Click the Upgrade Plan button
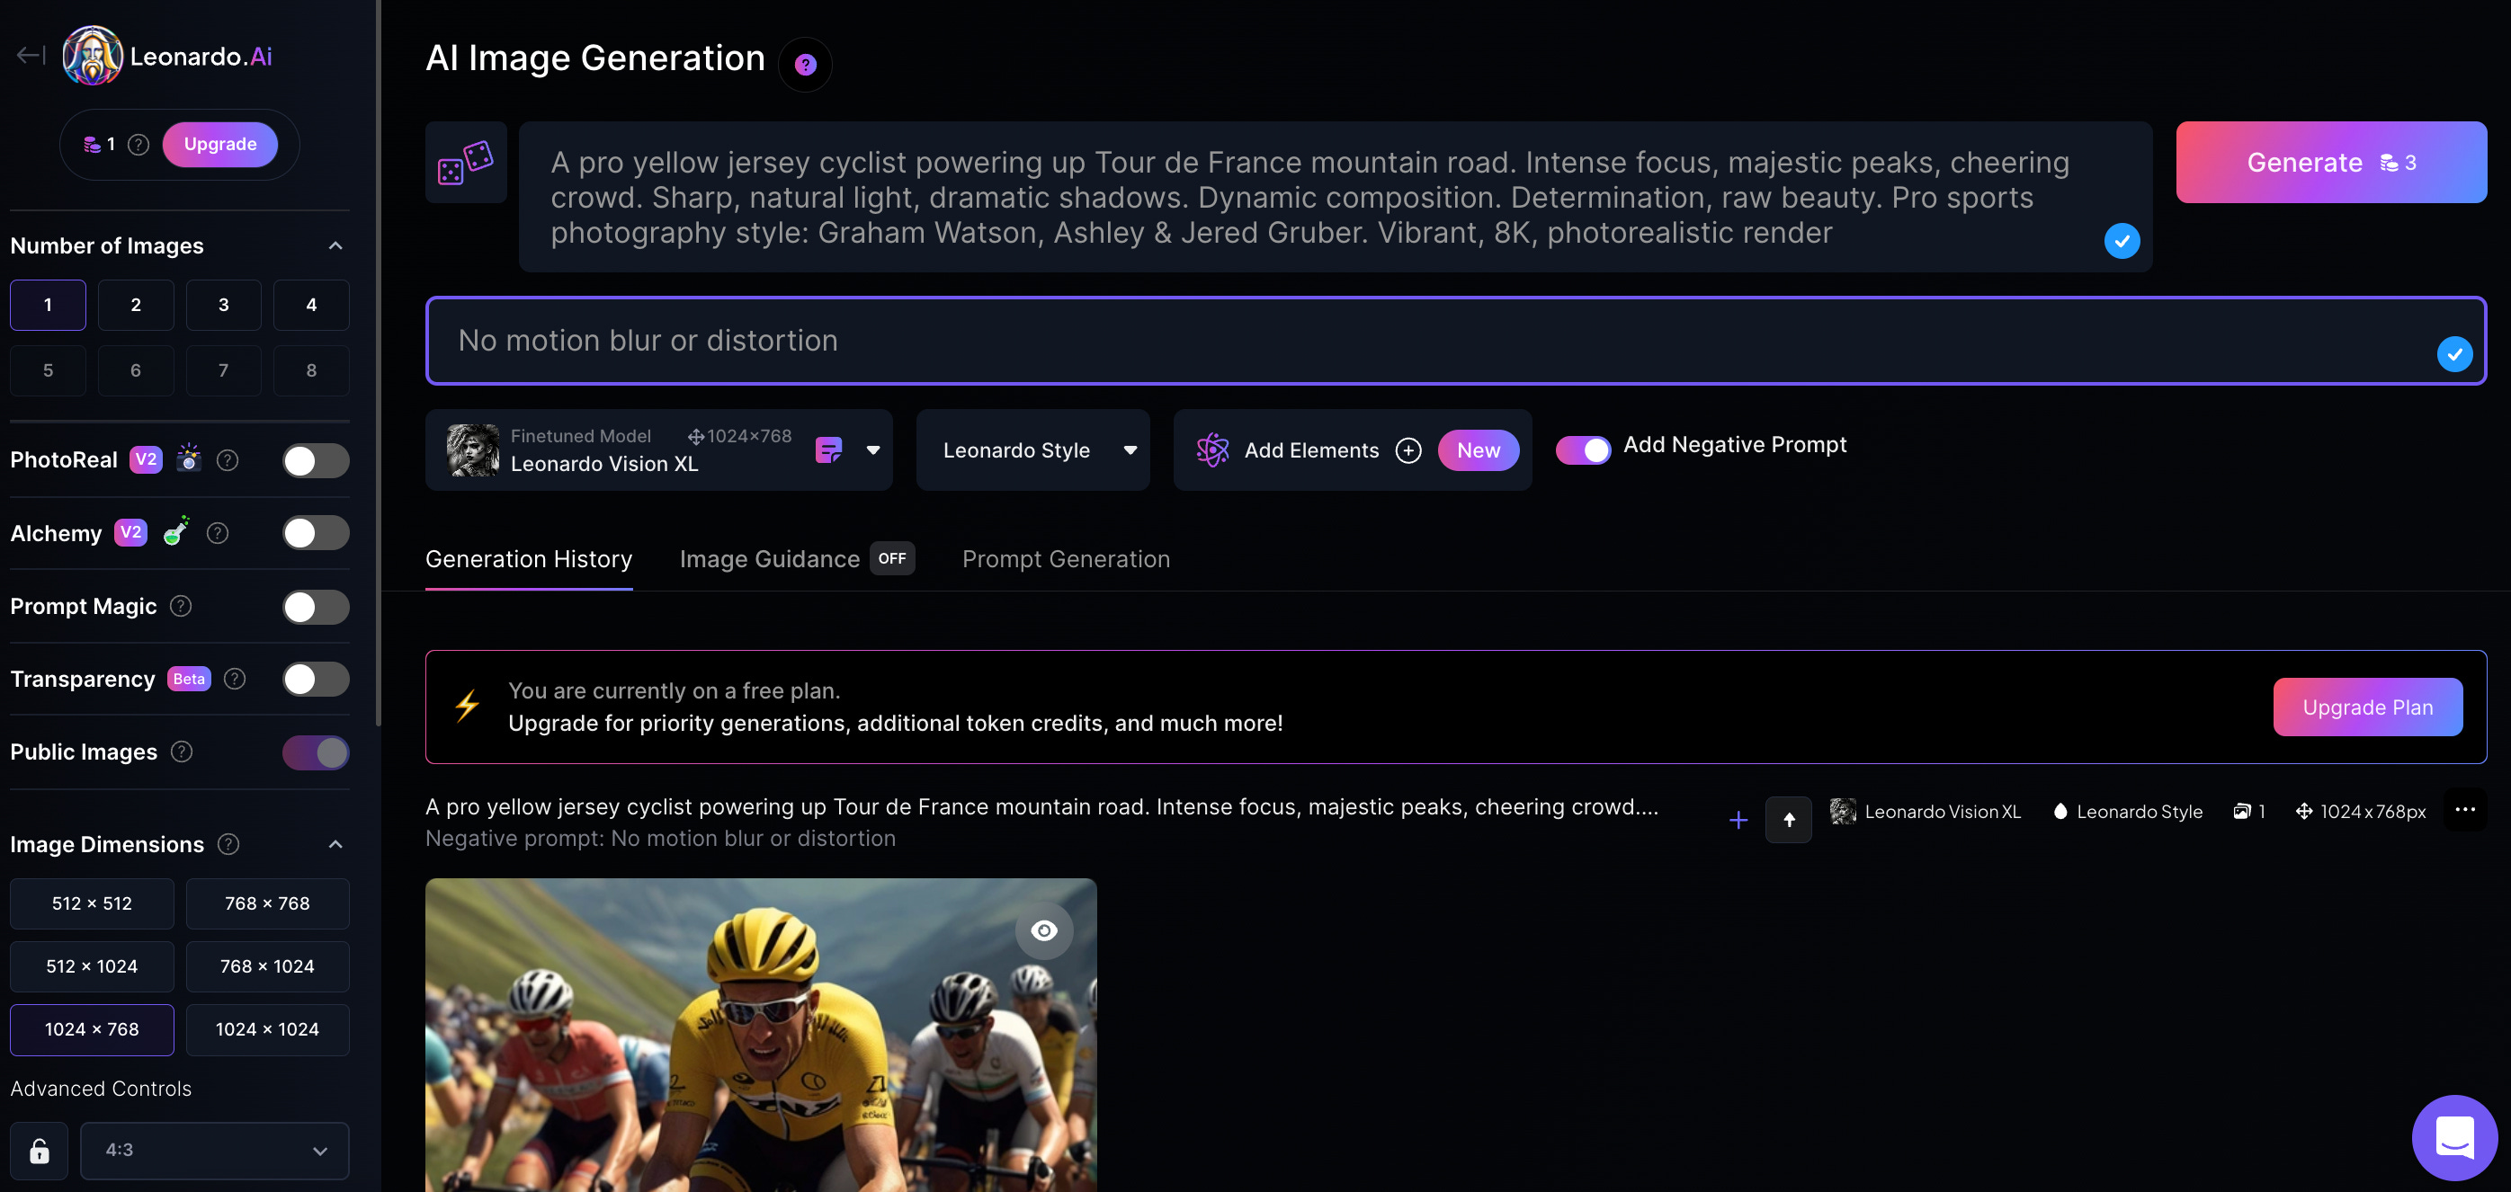The height and width of the screenshot is (1192, 2511). coord(2367,707)
